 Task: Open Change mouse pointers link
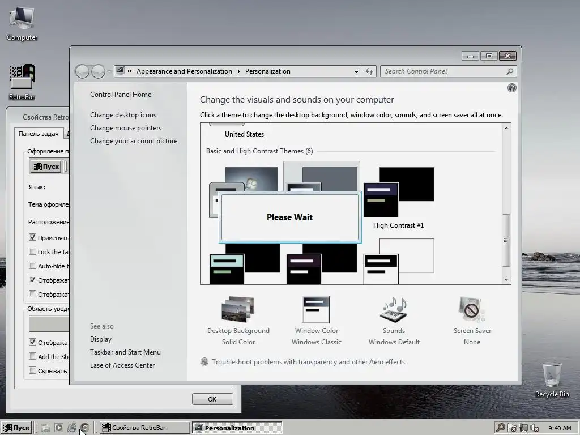[126, 127]
